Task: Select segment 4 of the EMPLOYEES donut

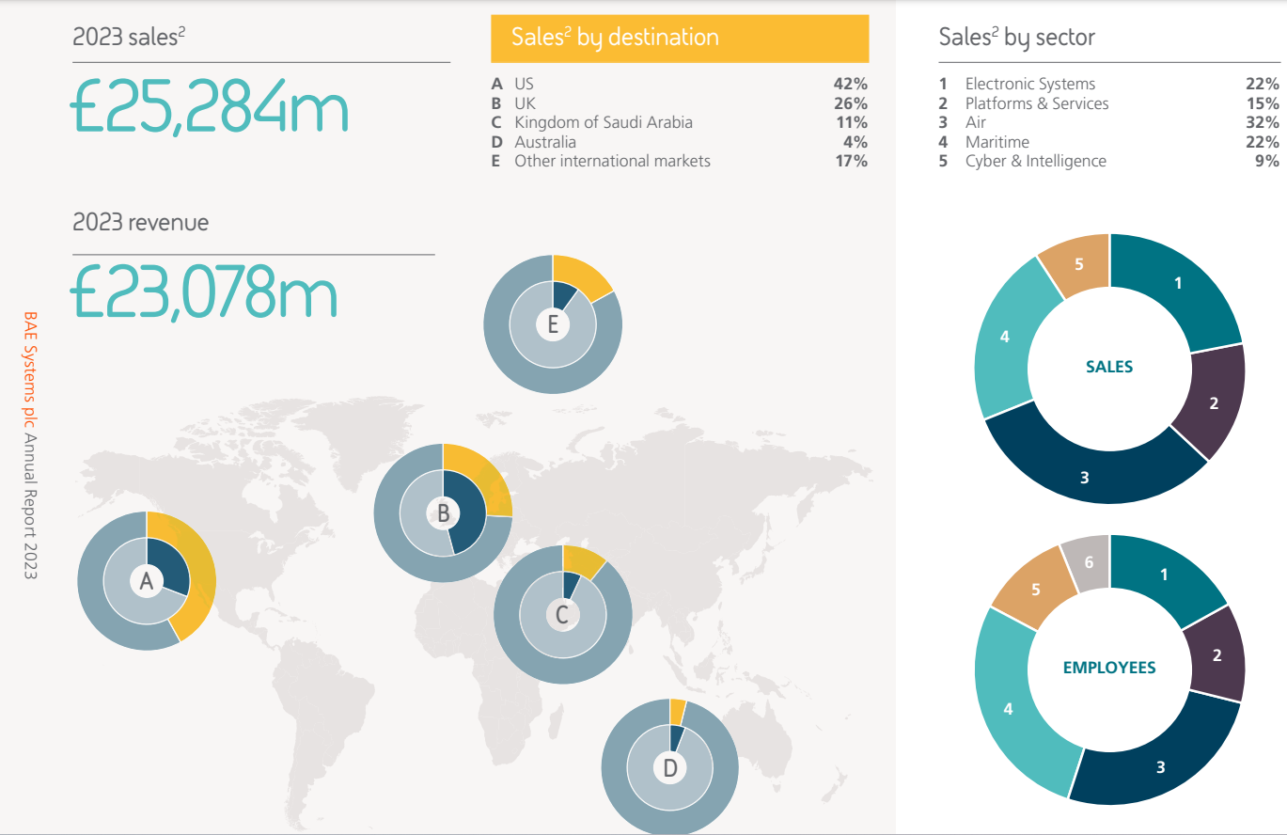Action: (x=1009, y=709)
